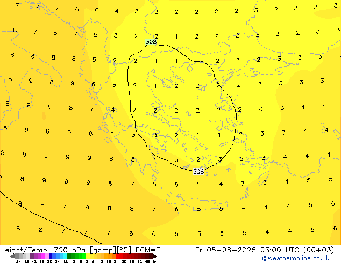Pick the bright yellow legend swatch at 0

click(x=88, y=256)
